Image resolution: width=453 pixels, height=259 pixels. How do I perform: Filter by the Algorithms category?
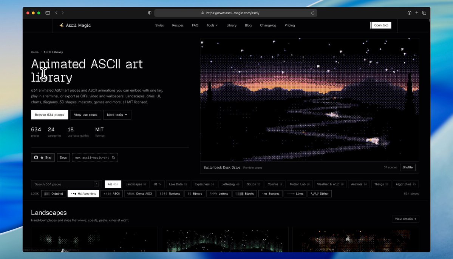pyautogui.click(x=406, y=184)
